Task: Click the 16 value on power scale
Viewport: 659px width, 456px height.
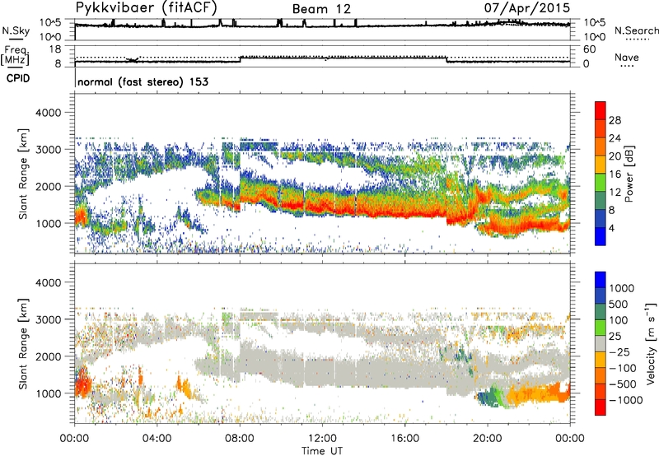Action: [615, 174]
